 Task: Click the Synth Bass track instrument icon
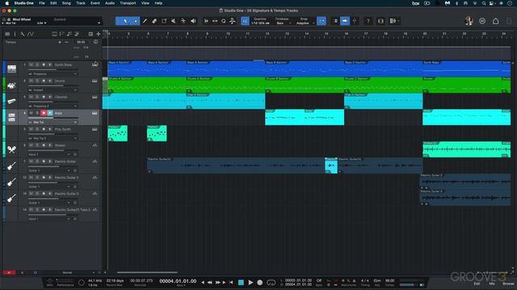11,68
